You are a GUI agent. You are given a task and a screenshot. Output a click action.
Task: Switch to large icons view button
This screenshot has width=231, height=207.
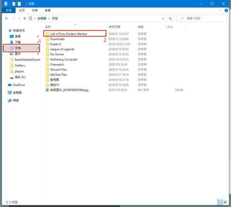225,202
